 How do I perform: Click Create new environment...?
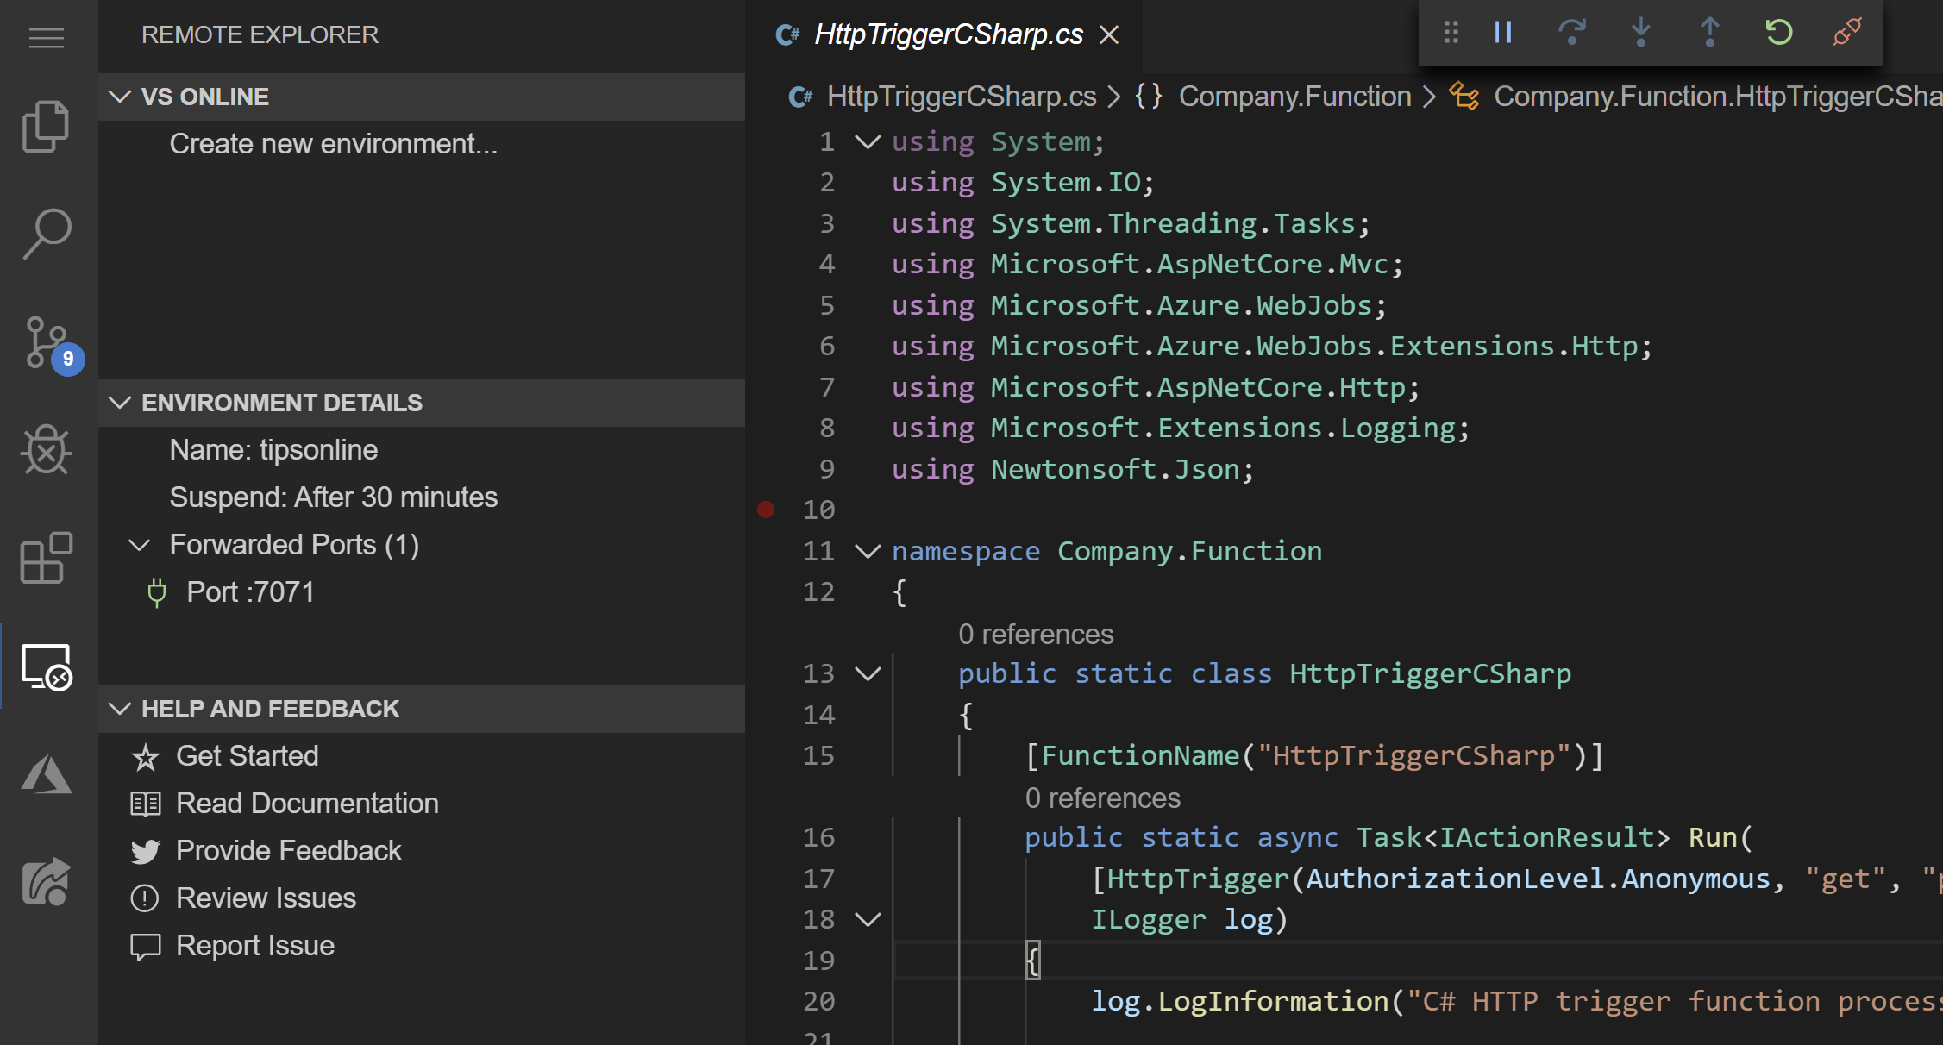pos(333,144)
